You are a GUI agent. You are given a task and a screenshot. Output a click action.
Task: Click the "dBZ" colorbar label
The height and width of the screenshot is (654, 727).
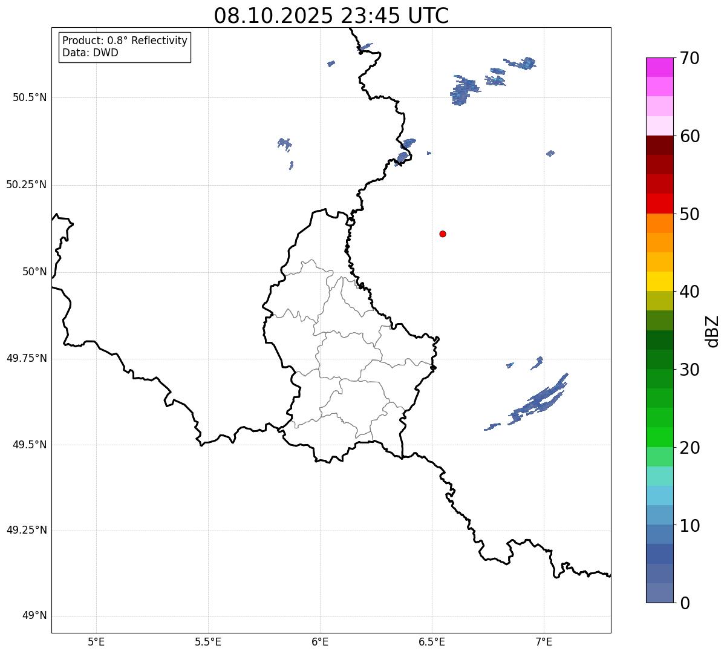coord(712,330)
